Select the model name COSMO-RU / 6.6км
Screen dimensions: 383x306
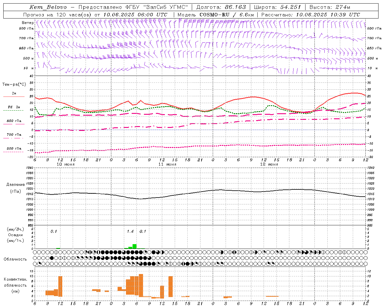coord(227,15)
